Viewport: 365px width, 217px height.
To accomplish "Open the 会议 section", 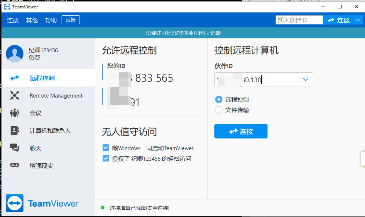I will click(x=48, y=113).
